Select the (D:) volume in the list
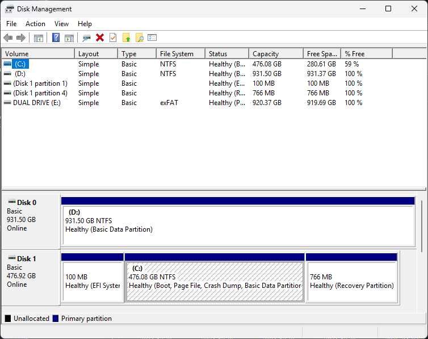 [x=20, y=74]
